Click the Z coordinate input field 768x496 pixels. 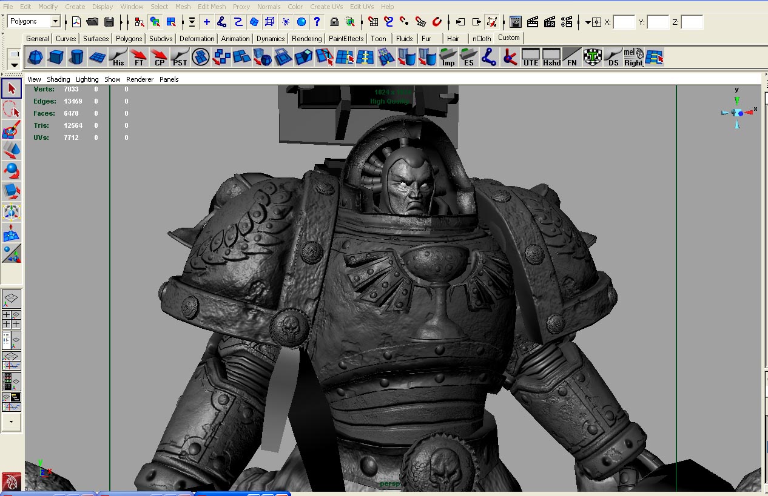pyautogui.click(x=692, y=22)
